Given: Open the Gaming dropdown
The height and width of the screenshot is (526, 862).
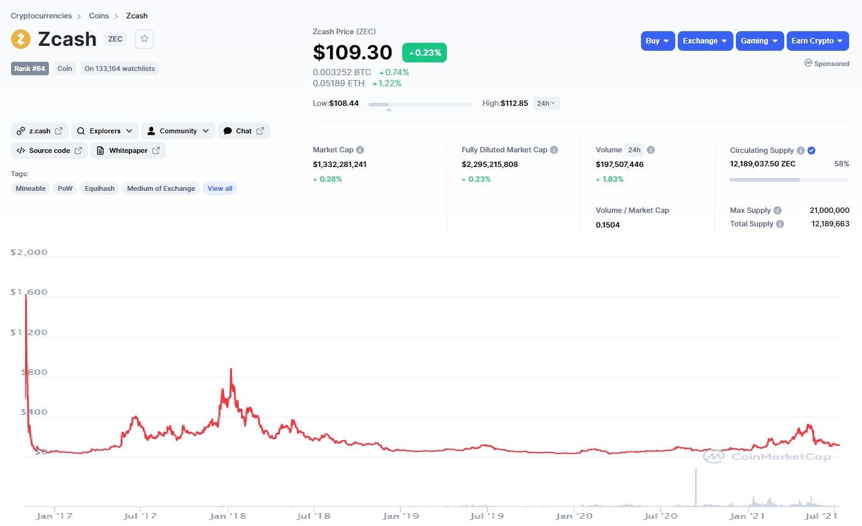Looking at the screenshot, I should [x=760, y=41].
